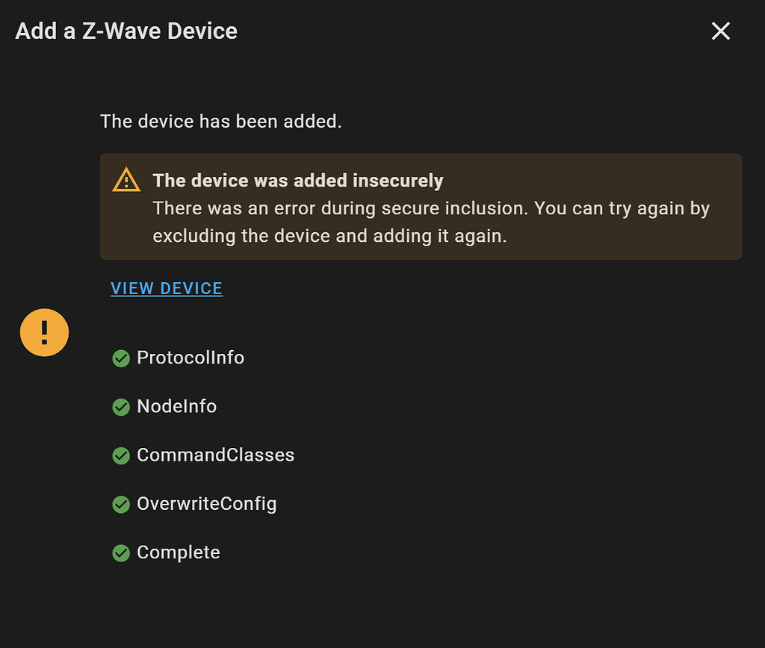Screen dimensions: 765x648
Task: Click the bold insecurely added heading text
Action: point(297,180)
